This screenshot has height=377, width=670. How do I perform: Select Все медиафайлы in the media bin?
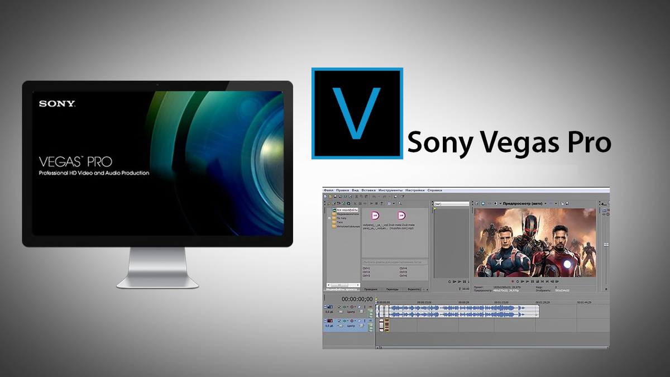point(346,209)
